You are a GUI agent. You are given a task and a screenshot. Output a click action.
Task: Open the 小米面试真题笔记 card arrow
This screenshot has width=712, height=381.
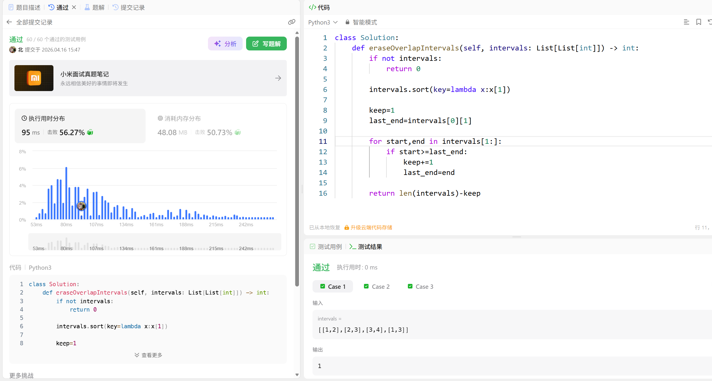click(x=278, y=78)
